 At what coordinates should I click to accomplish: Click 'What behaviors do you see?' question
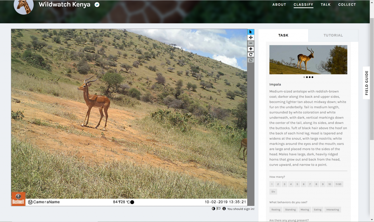[x=288, y=202]
